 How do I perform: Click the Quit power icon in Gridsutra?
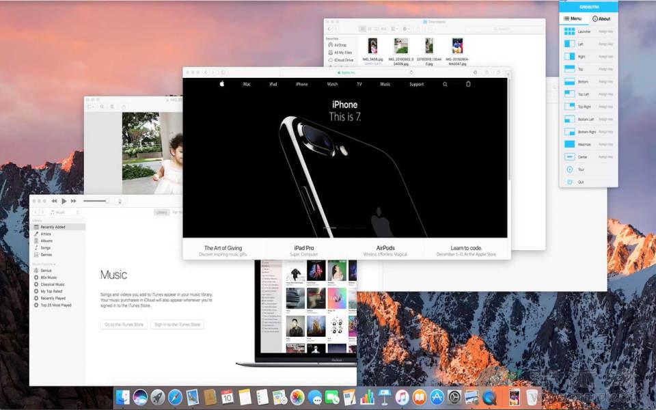tap(569, 182)
